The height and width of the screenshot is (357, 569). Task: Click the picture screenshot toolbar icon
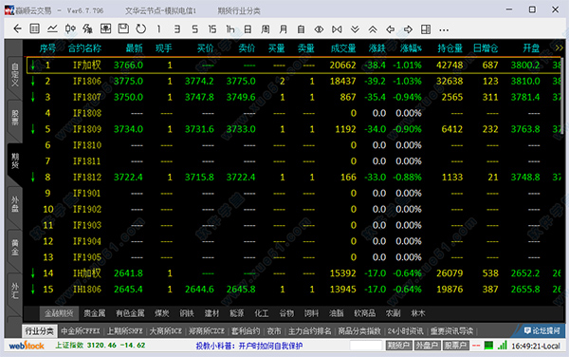105,28
